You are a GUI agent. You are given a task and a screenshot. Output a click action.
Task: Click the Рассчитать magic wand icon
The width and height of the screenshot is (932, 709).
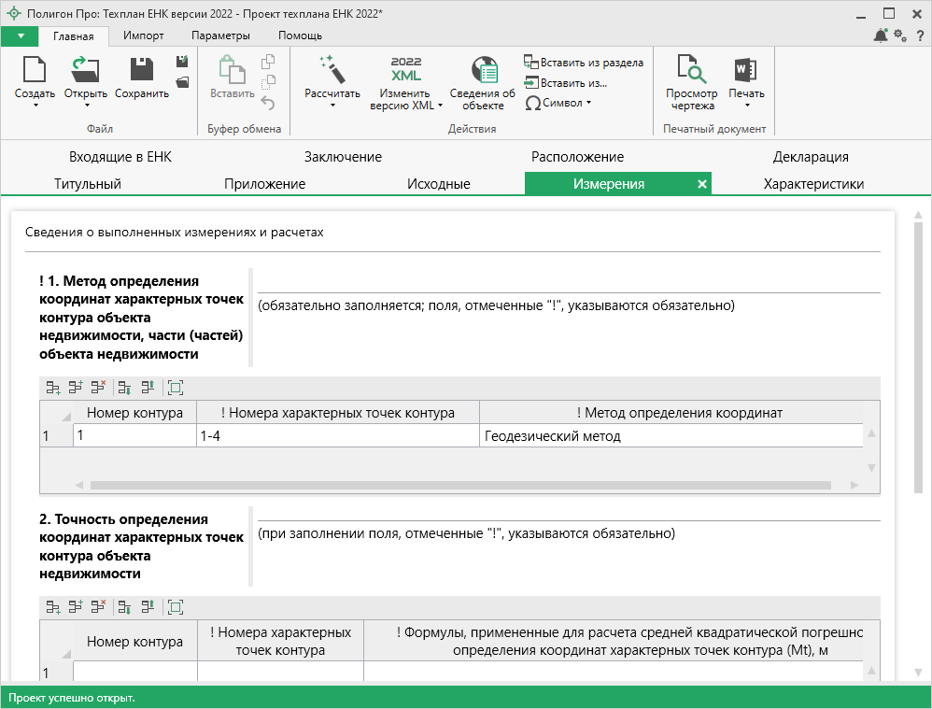332,71
